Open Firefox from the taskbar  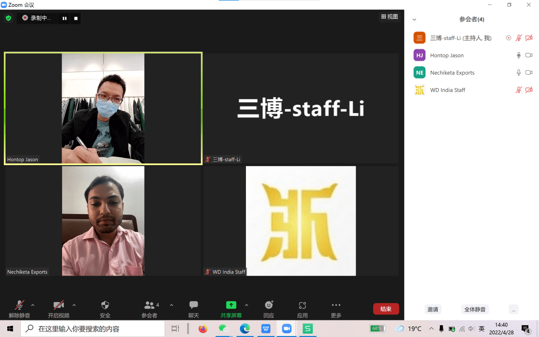[x=203, y=328]
